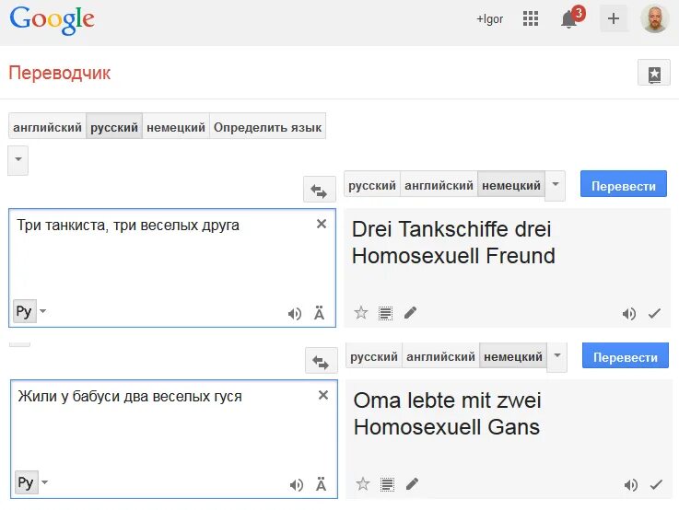Screen dimensions: 679x510
Task: Click the first 'Перевести' button
Action: pos(623,185)
